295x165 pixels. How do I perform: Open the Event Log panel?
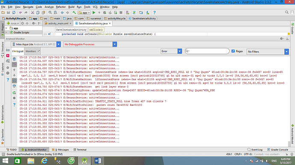pos(255,150)
